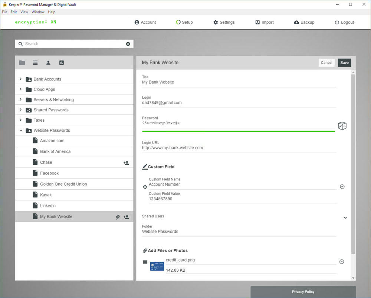Viewport: 371px width, 298px height.
Task: Open the View menu
Action: (x=24, y=12)
